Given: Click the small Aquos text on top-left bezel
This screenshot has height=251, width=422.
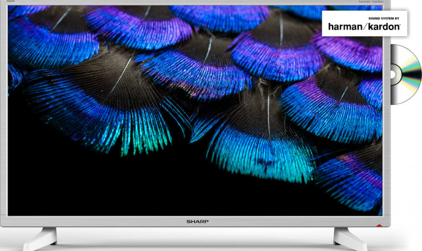Looking at the screenshot, I should pos(11,2).
